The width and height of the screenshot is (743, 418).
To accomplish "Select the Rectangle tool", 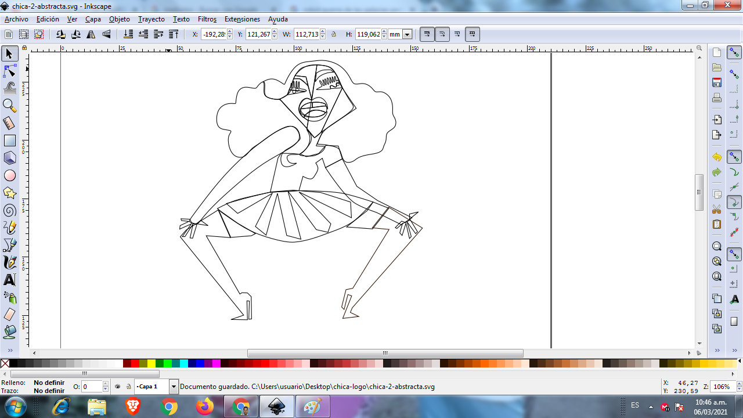I will tap(9, 140).
